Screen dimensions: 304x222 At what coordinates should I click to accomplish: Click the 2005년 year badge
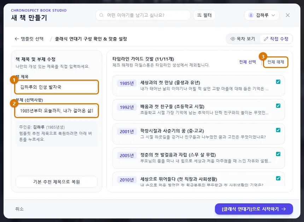tap(127, 155)
